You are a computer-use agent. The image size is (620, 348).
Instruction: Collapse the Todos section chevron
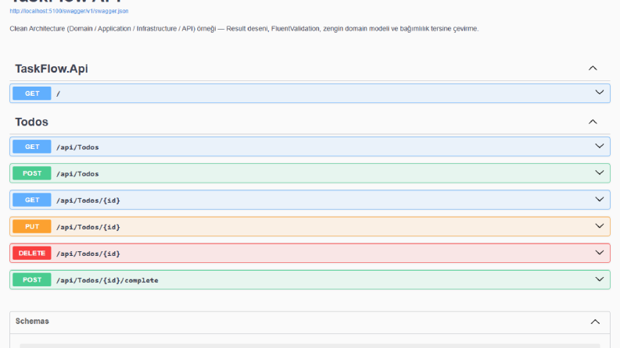pyautogui.click(x=593, y=122)
